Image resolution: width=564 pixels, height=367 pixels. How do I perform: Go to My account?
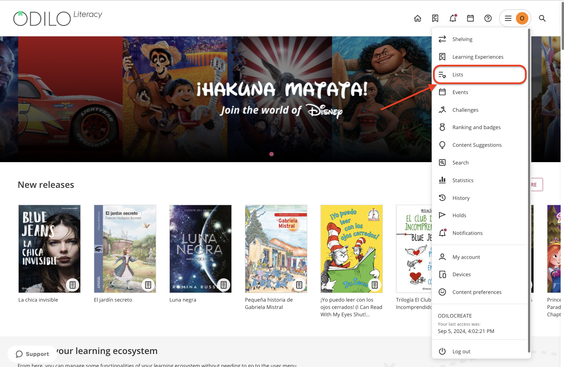(x=480, y=257)
